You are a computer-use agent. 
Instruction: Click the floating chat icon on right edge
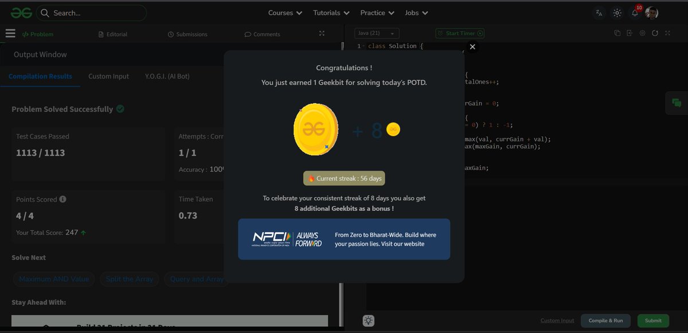677,103
